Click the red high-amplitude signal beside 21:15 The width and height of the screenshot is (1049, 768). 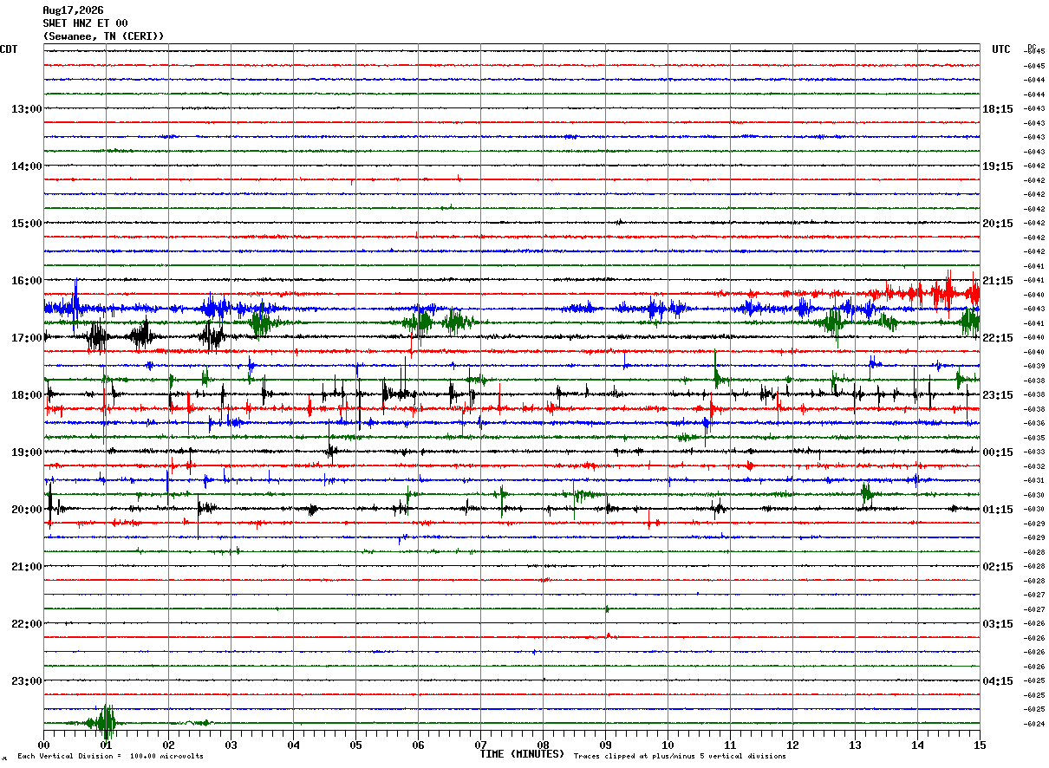coord(948,291)
